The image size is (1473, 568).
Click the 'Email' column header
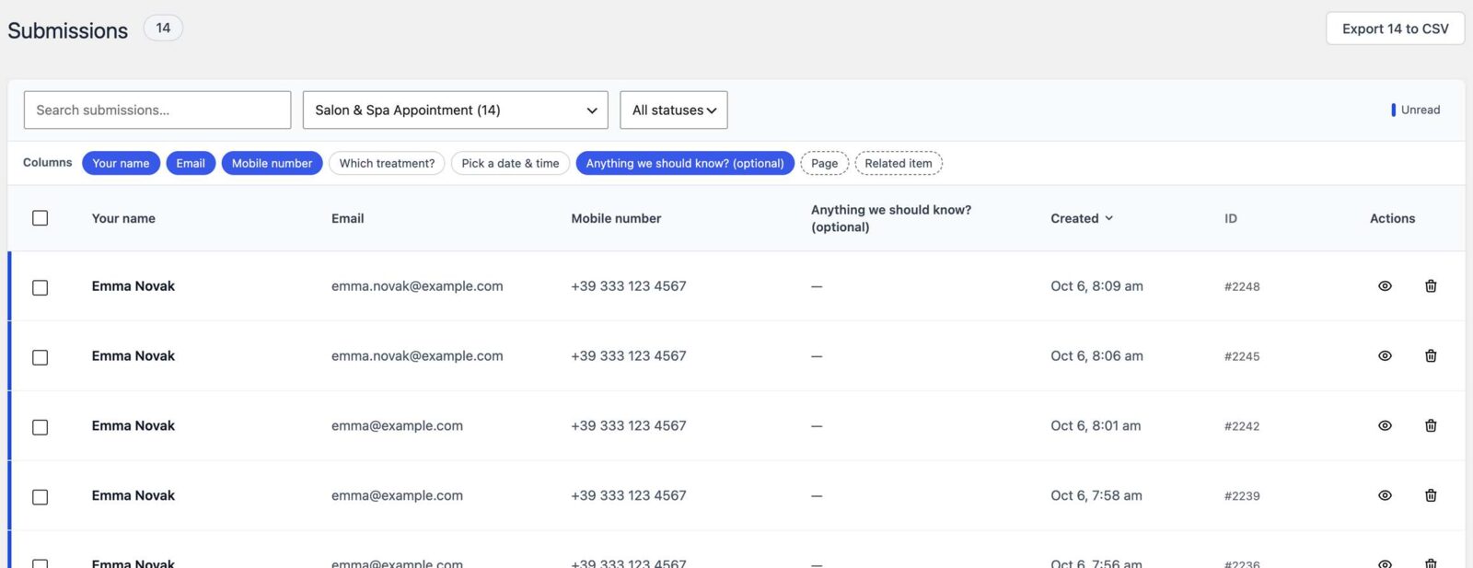click(348, 218)
